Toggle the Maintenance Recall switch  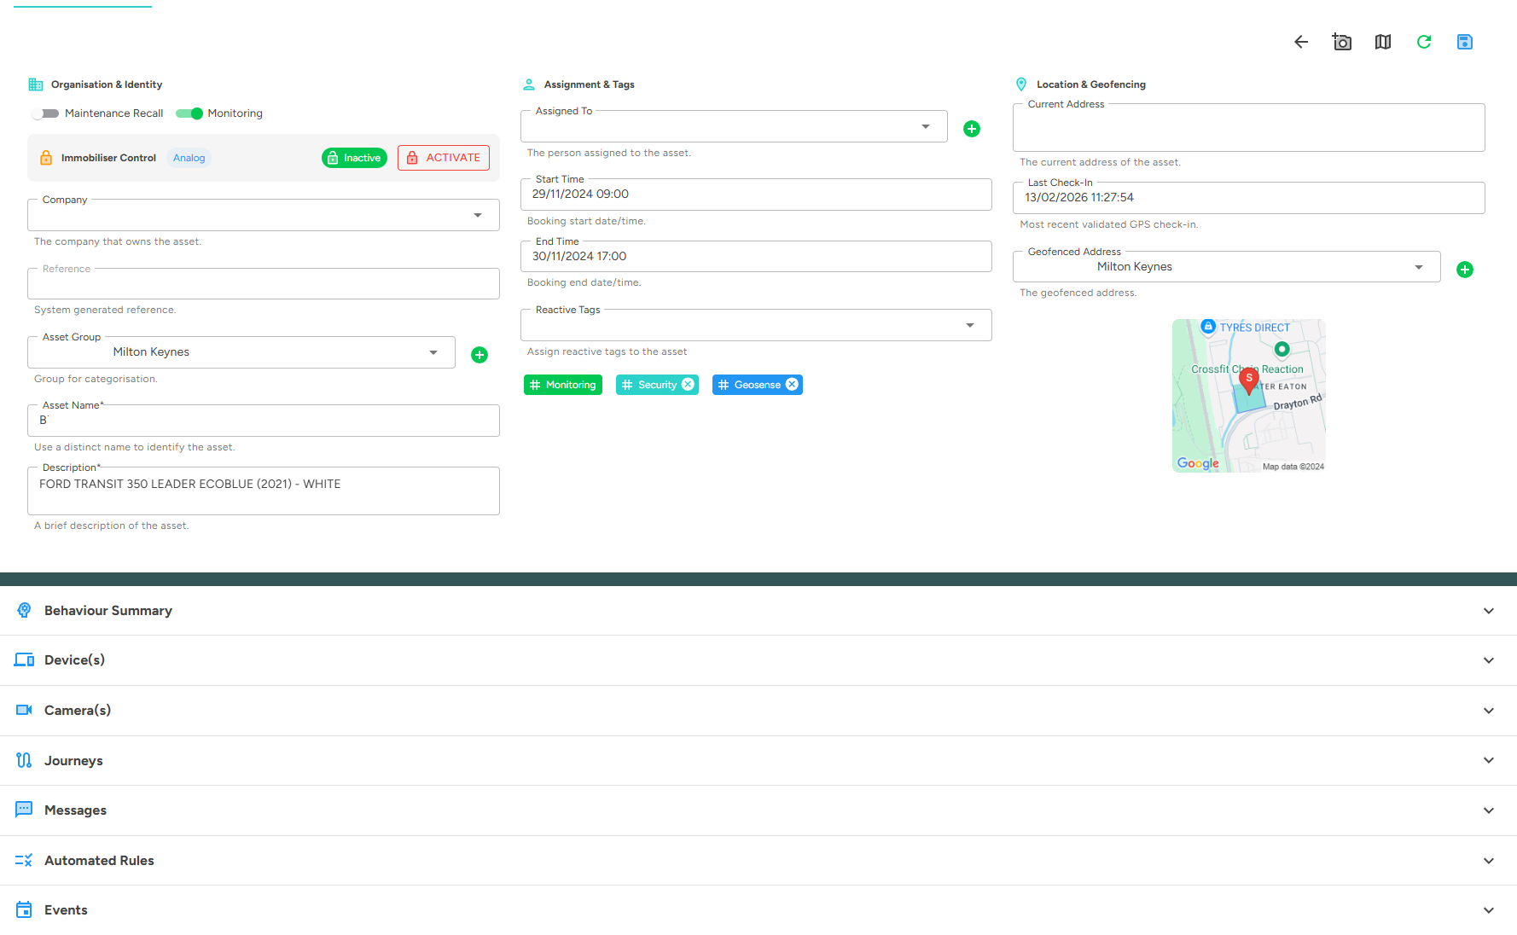tap(45, 113)
